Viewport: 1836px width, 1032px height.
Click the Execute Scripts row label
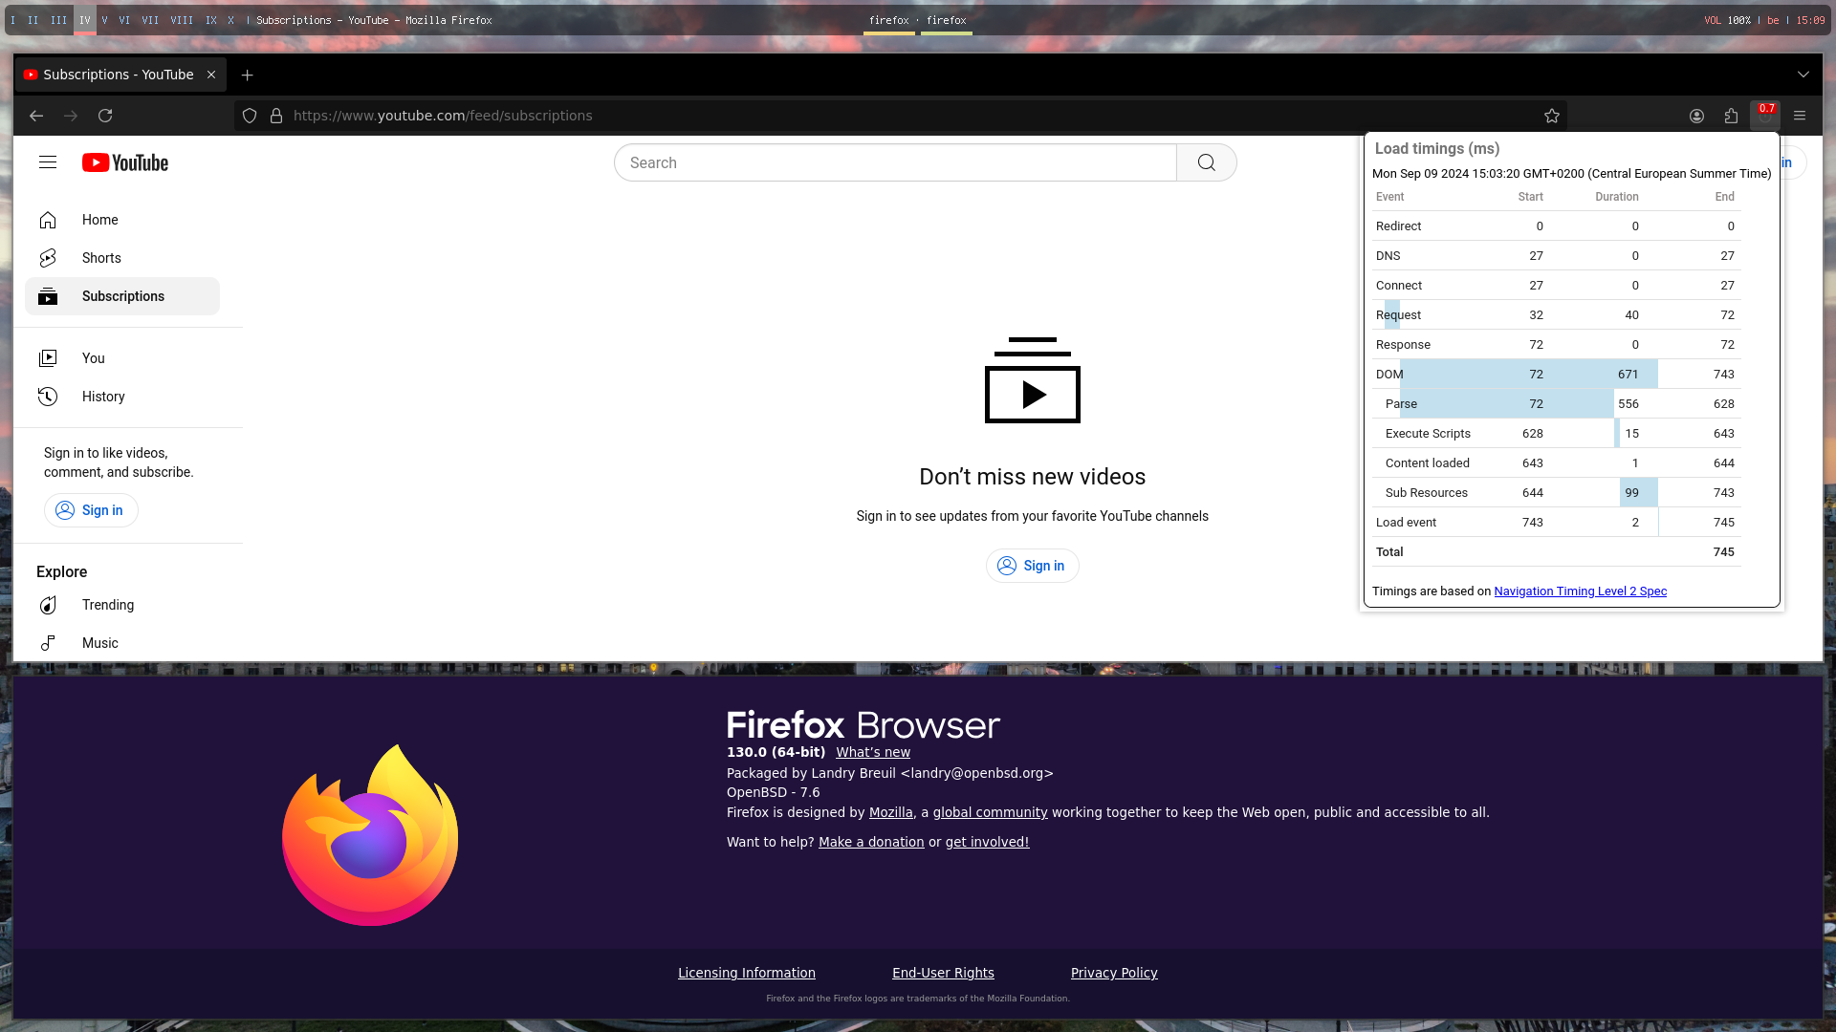[x=1428, y=434]
